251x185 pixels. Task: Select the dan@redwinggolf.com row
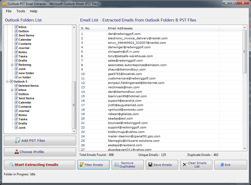(161, 34)
